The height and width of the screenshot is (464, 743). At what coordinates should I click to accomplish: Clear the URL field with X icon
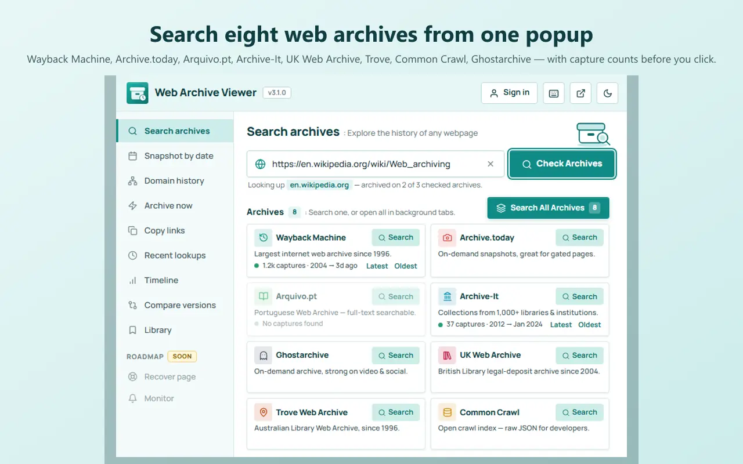tap(490, 164)
